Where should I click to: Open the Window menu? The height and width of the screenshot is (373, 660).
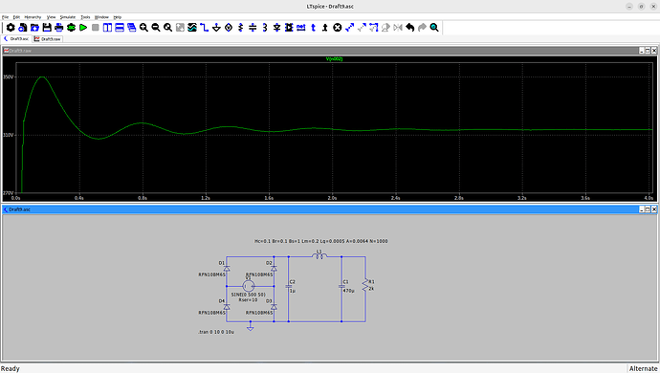101,17
